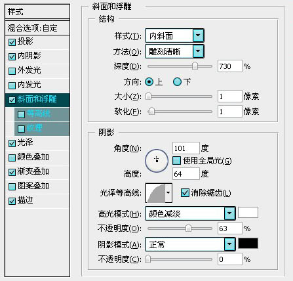Image resolution: width=293 pixels, height=281 pixels.
Task: Toggle the 消除锯齿 anti-alias checkbox
Action: point(185,193)
